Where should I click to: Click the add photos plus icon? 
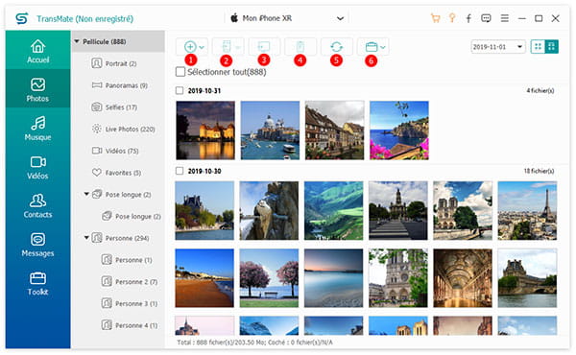[x=190, y=47]
